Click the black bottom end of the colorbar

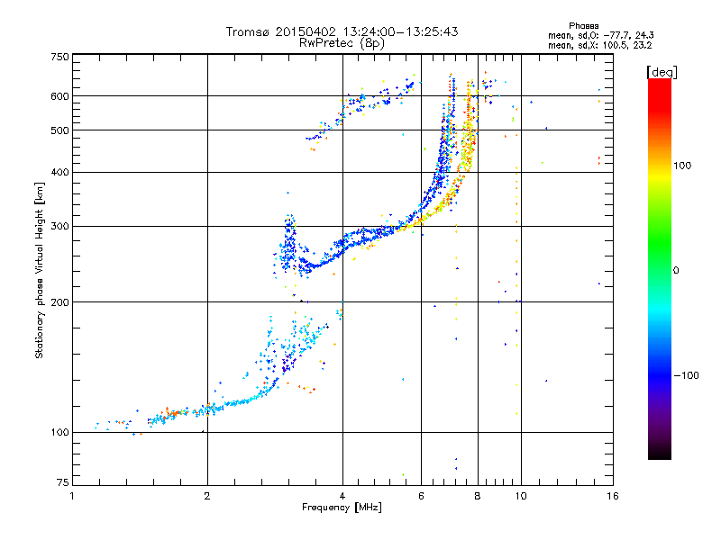click(x=659, y=454)
